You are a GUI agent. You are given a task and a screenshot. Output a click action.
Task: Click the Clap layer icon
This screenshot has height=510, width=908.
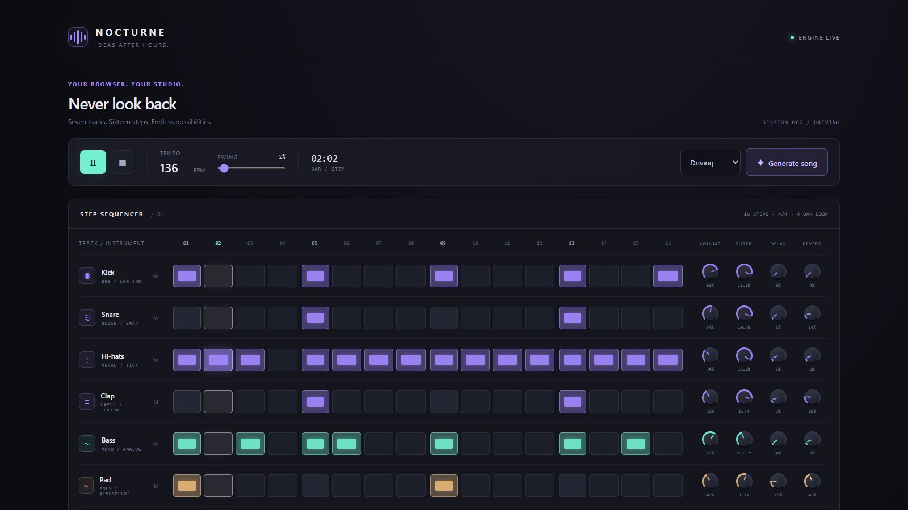(87, 402)
